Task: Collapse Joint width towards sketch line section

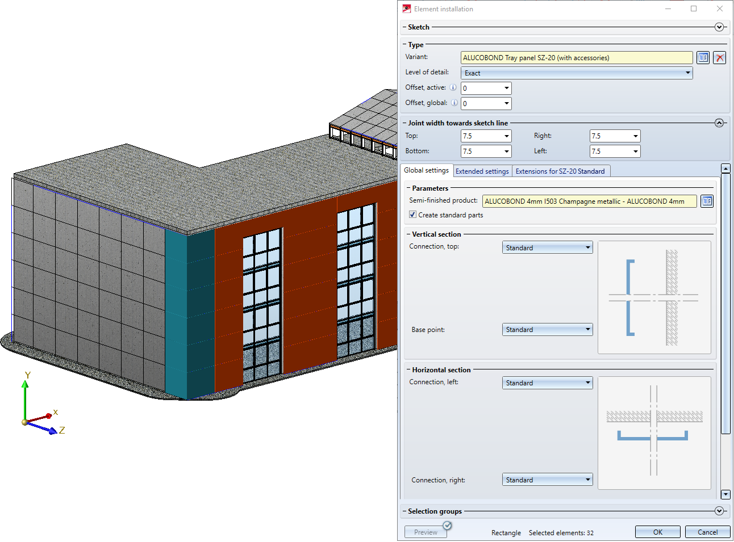Action: point(719,123)
